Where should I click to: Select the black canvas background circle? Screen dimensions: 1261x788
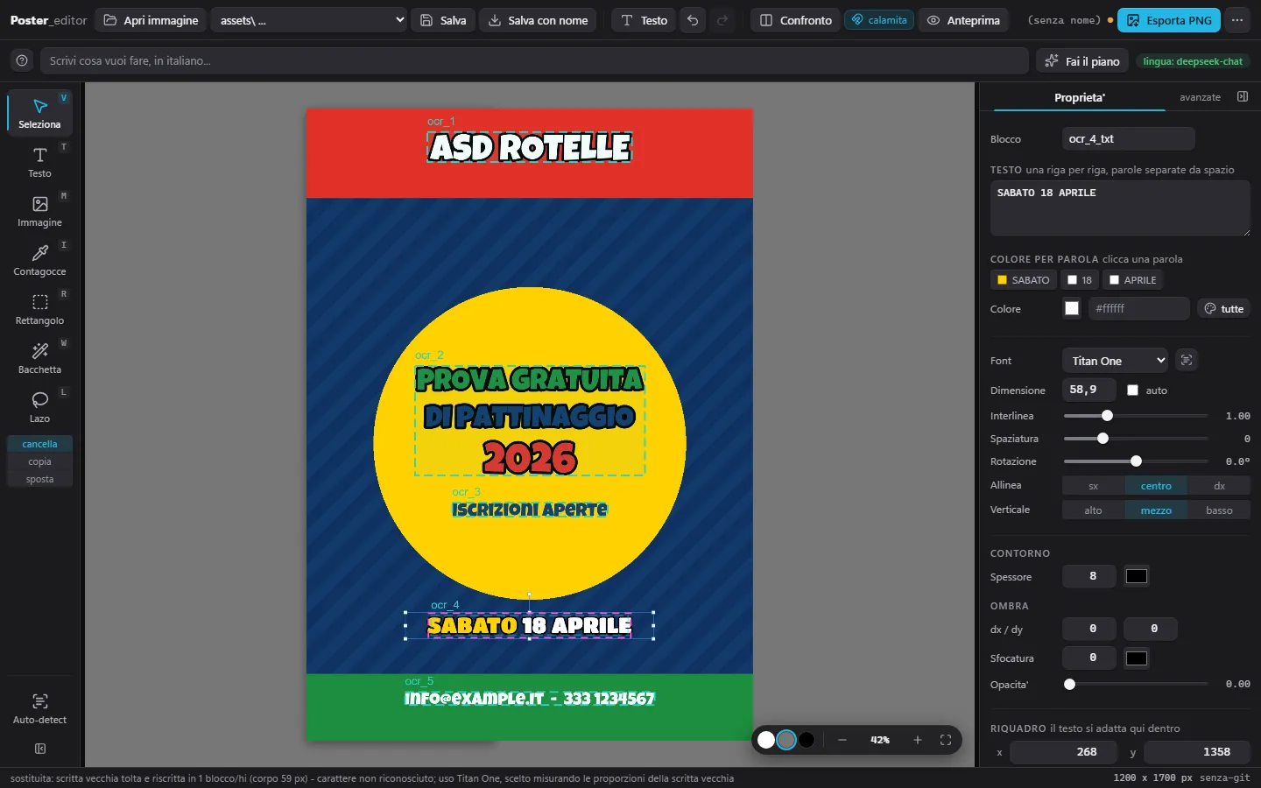pos(807,740)
